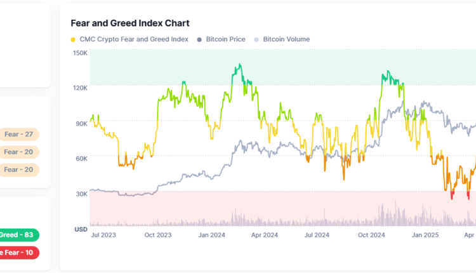This screenshot has width=476, height=273.
Task: Click the 90K y-axis label
Action: 81,123
